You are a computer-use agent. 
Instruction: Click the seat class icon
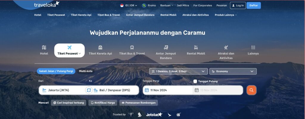click(213, 71)
